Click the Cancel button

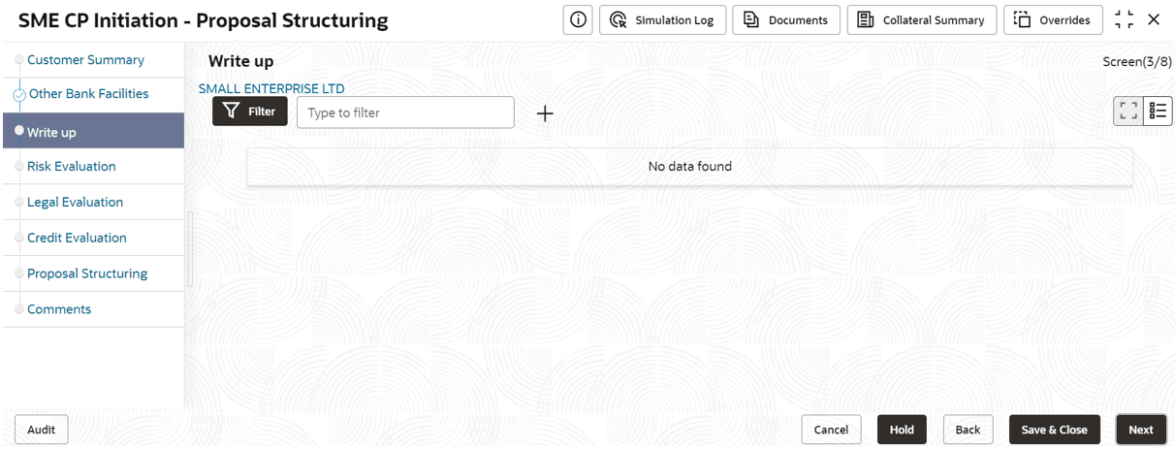[831, 430]
